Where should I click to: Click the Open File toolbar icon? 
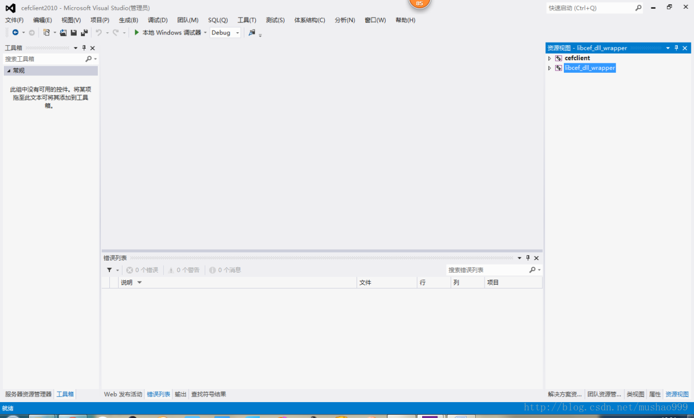(63, 33)
